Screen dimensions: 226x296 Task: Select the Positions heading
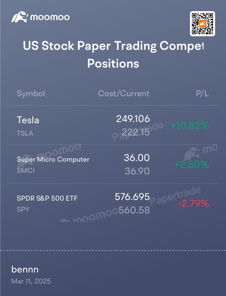click(x=113, y=64)
